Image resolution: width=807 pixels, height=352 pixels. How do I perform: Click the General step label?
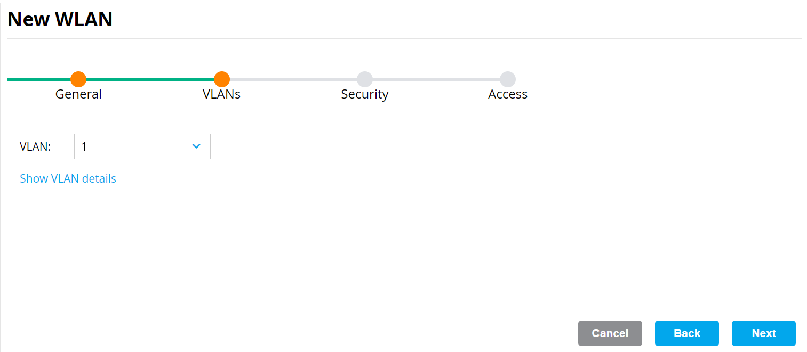click(x=78, y=94)
